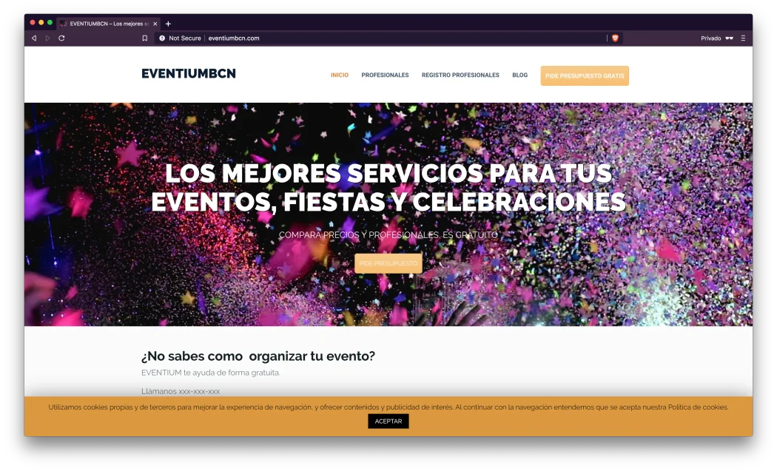
Task: Open the PROFESIONALES menu item
Action: [x=385, y=75]
